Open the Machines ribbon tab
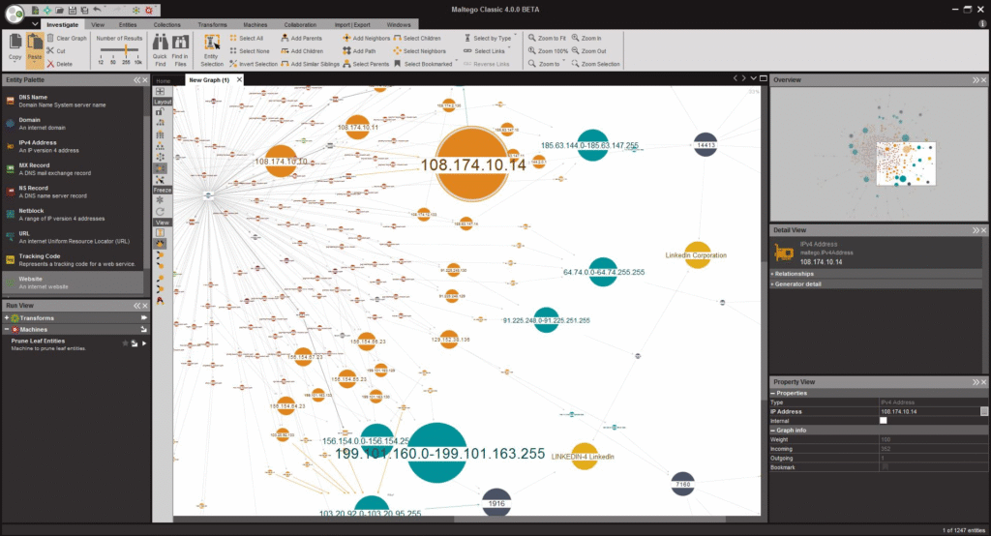The height and width of the screenshot is (536, 991). tap(255, 24)
